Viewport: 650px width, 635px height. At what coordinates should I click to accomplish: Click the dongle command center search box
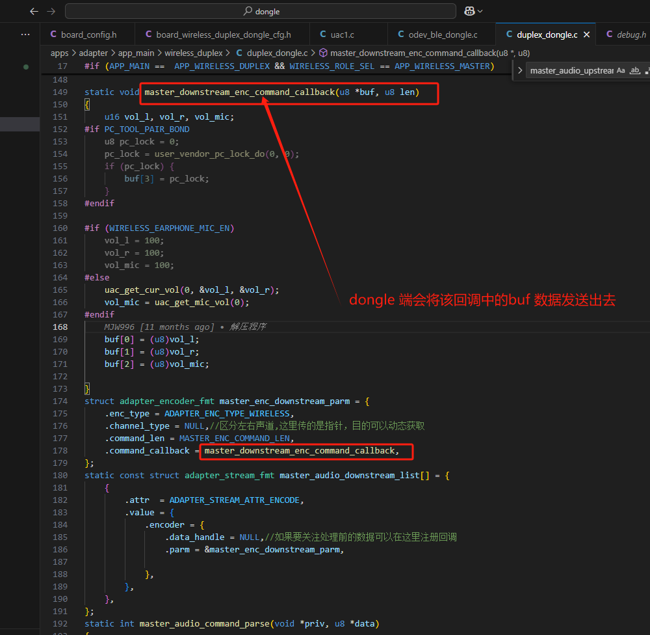(261, 11)
